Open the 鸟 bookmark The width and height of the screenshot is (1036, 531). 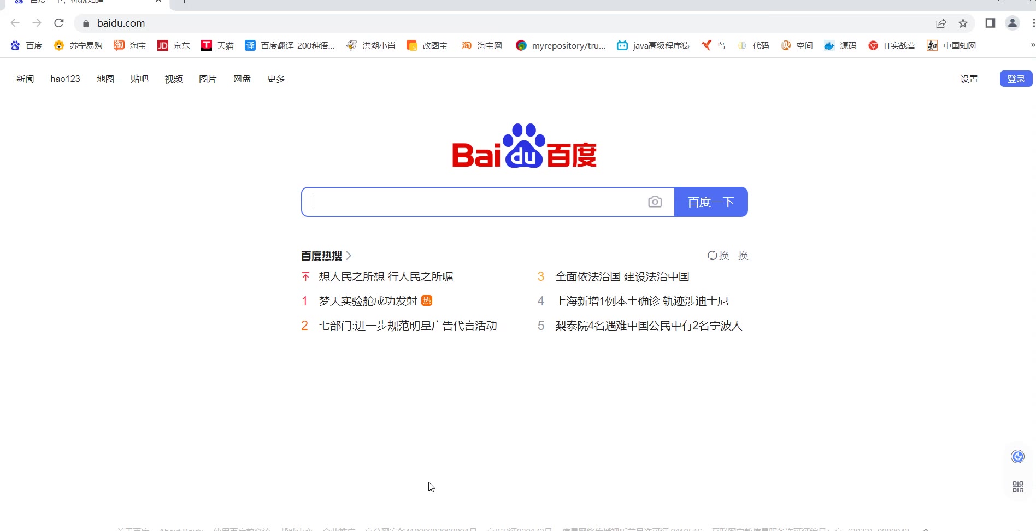point(714,45)
